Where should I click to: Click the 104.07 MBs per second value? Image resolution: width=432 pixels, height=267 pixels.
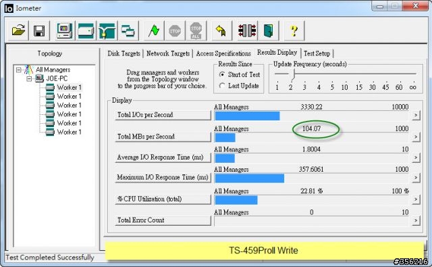[x=312, y=128]
